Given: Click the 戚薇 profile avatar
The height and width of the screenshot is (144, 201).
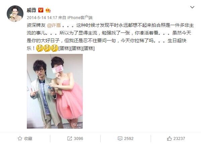Looking at the screenshot, I should tap(15, 13).
